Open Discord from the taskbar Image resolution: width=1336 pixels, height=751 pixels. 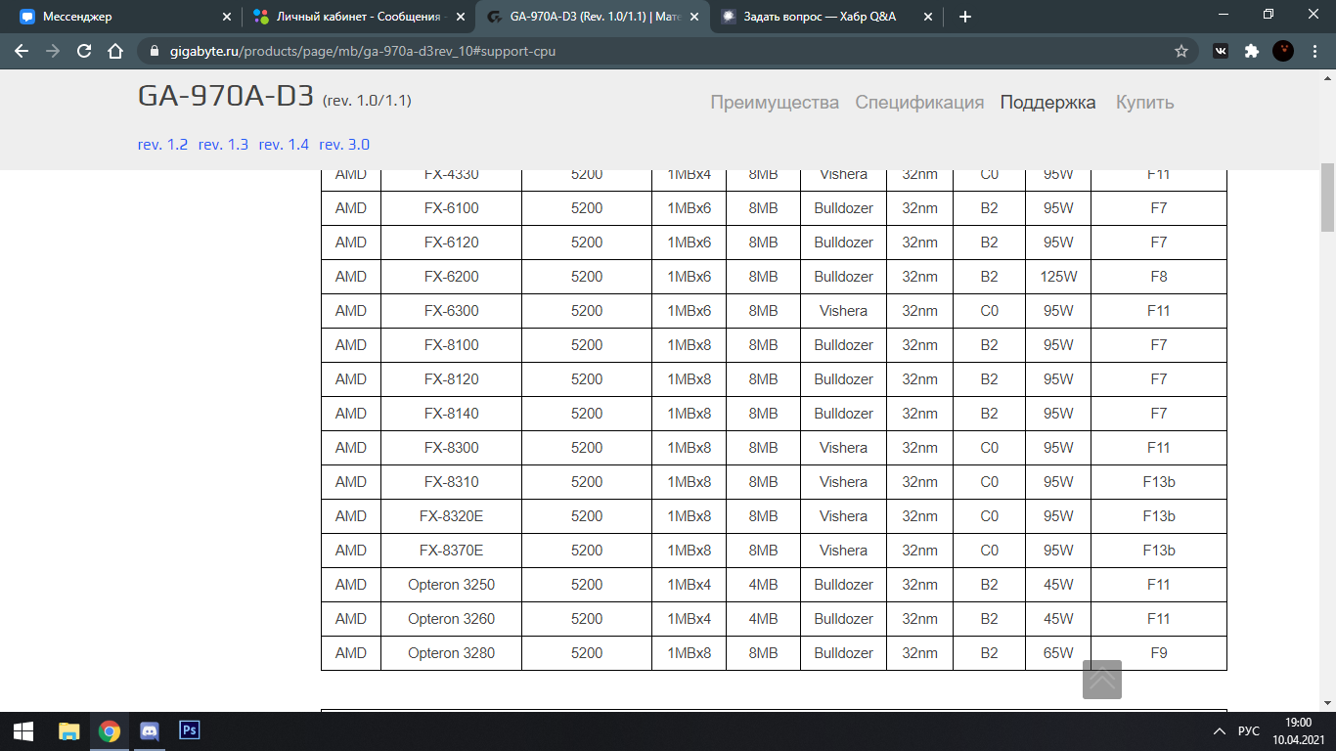[x=150, y=730]
